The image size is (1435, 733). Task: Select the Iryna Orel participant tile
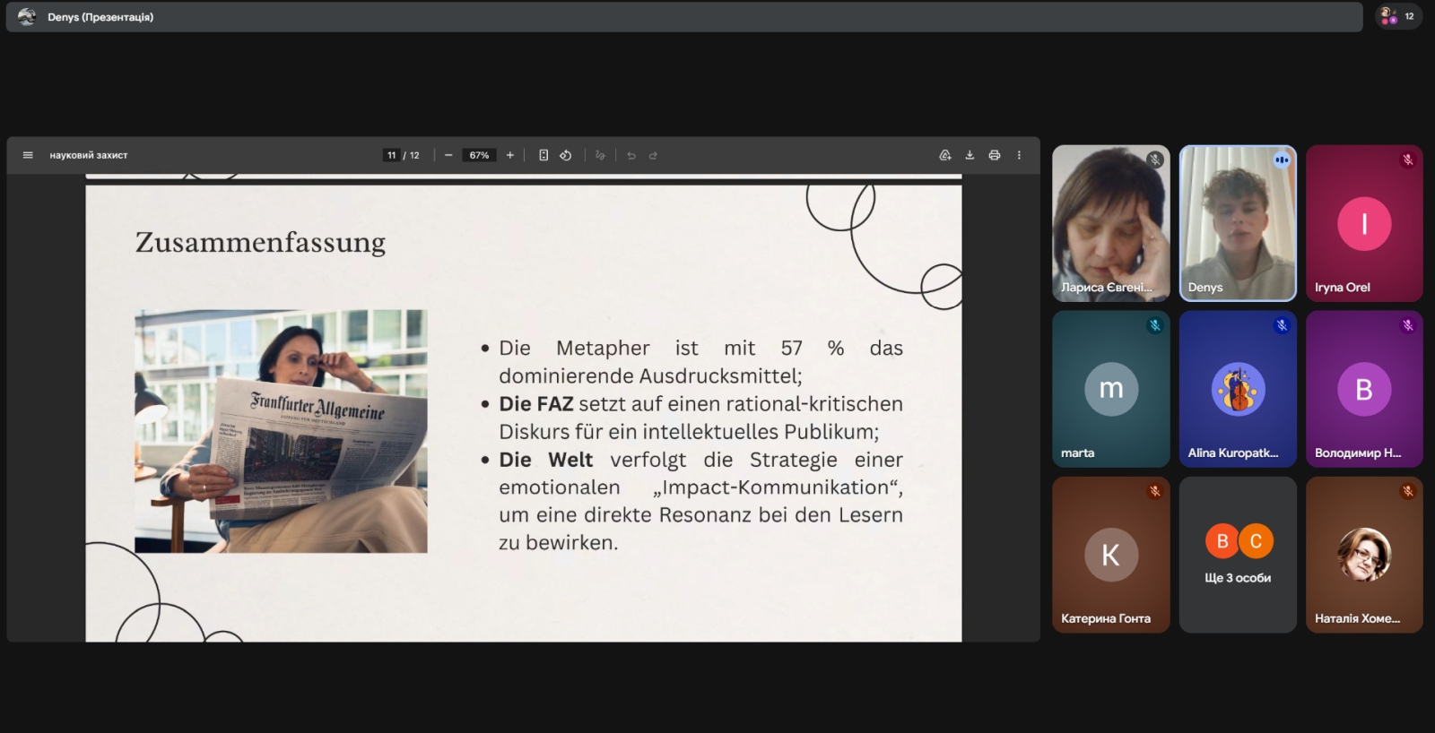(x=1363, y=223)
